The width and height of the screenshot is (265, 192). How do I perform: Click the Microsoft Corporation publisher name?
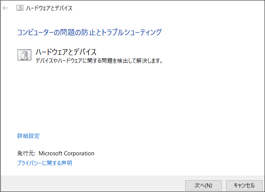coord(67,153)
